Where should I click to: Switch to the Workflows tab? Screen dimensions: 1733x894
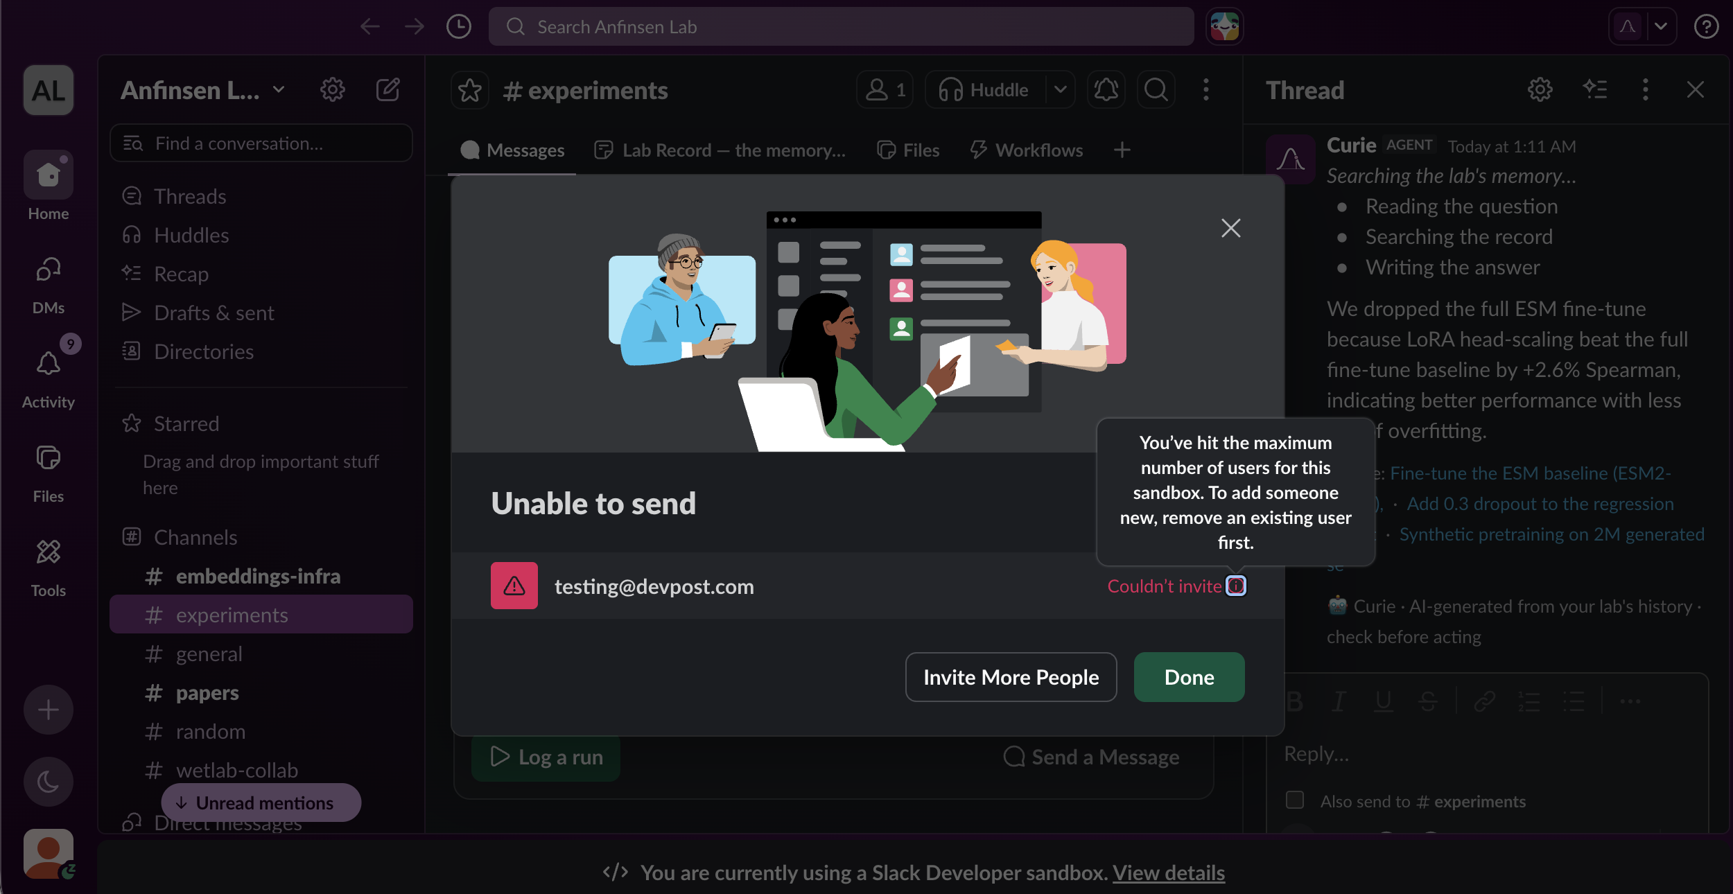click(1027, 150)
